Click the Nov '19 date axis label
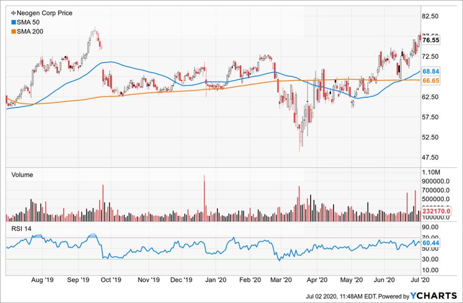 [x=148, y=280]
